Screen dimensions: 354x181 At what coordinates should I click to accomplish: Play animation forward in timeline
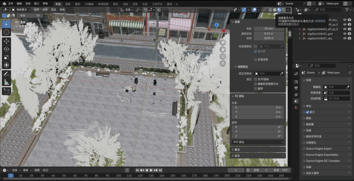(x=151, y=170)
